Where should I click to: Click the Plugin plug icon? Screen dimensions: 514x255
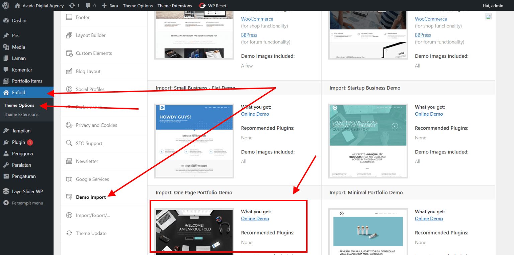point(6,142)
